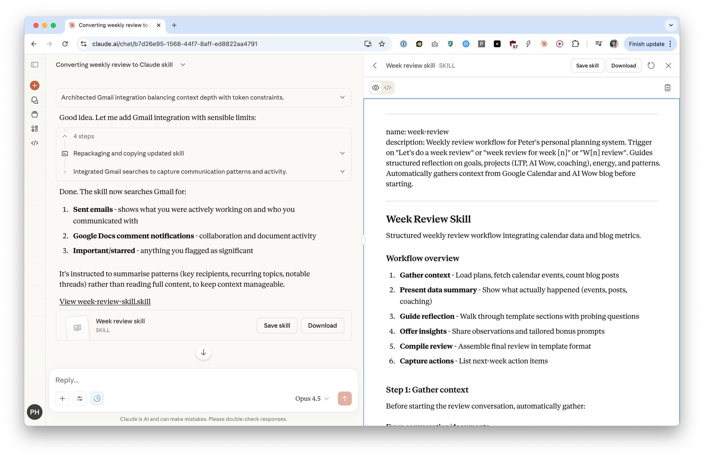Viewport: 704px width, 458px height.
Task: Open the Opus 4.5 model dropdown
Action: [312, 399]
